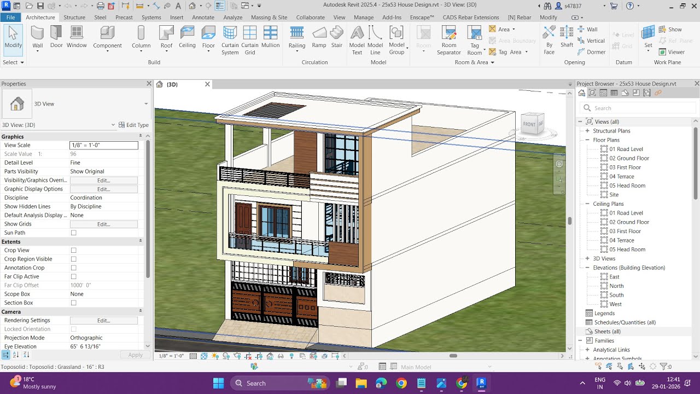Toggle Sun Path icon in view control bar
The width and height of the screenshot is (700, 394).
point(214,356)
